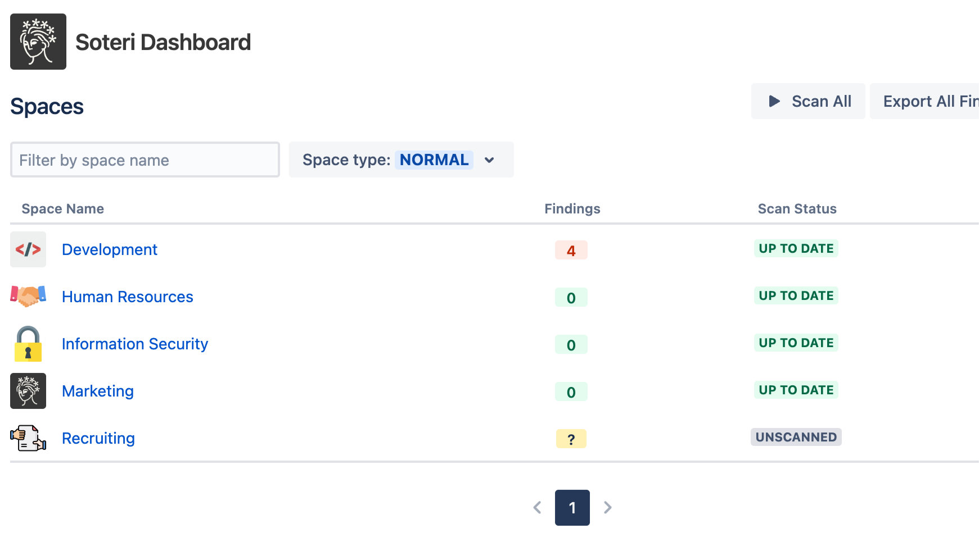Click the Development space code icon
Screen dimensions: 979x556
(x=28, y=249)
